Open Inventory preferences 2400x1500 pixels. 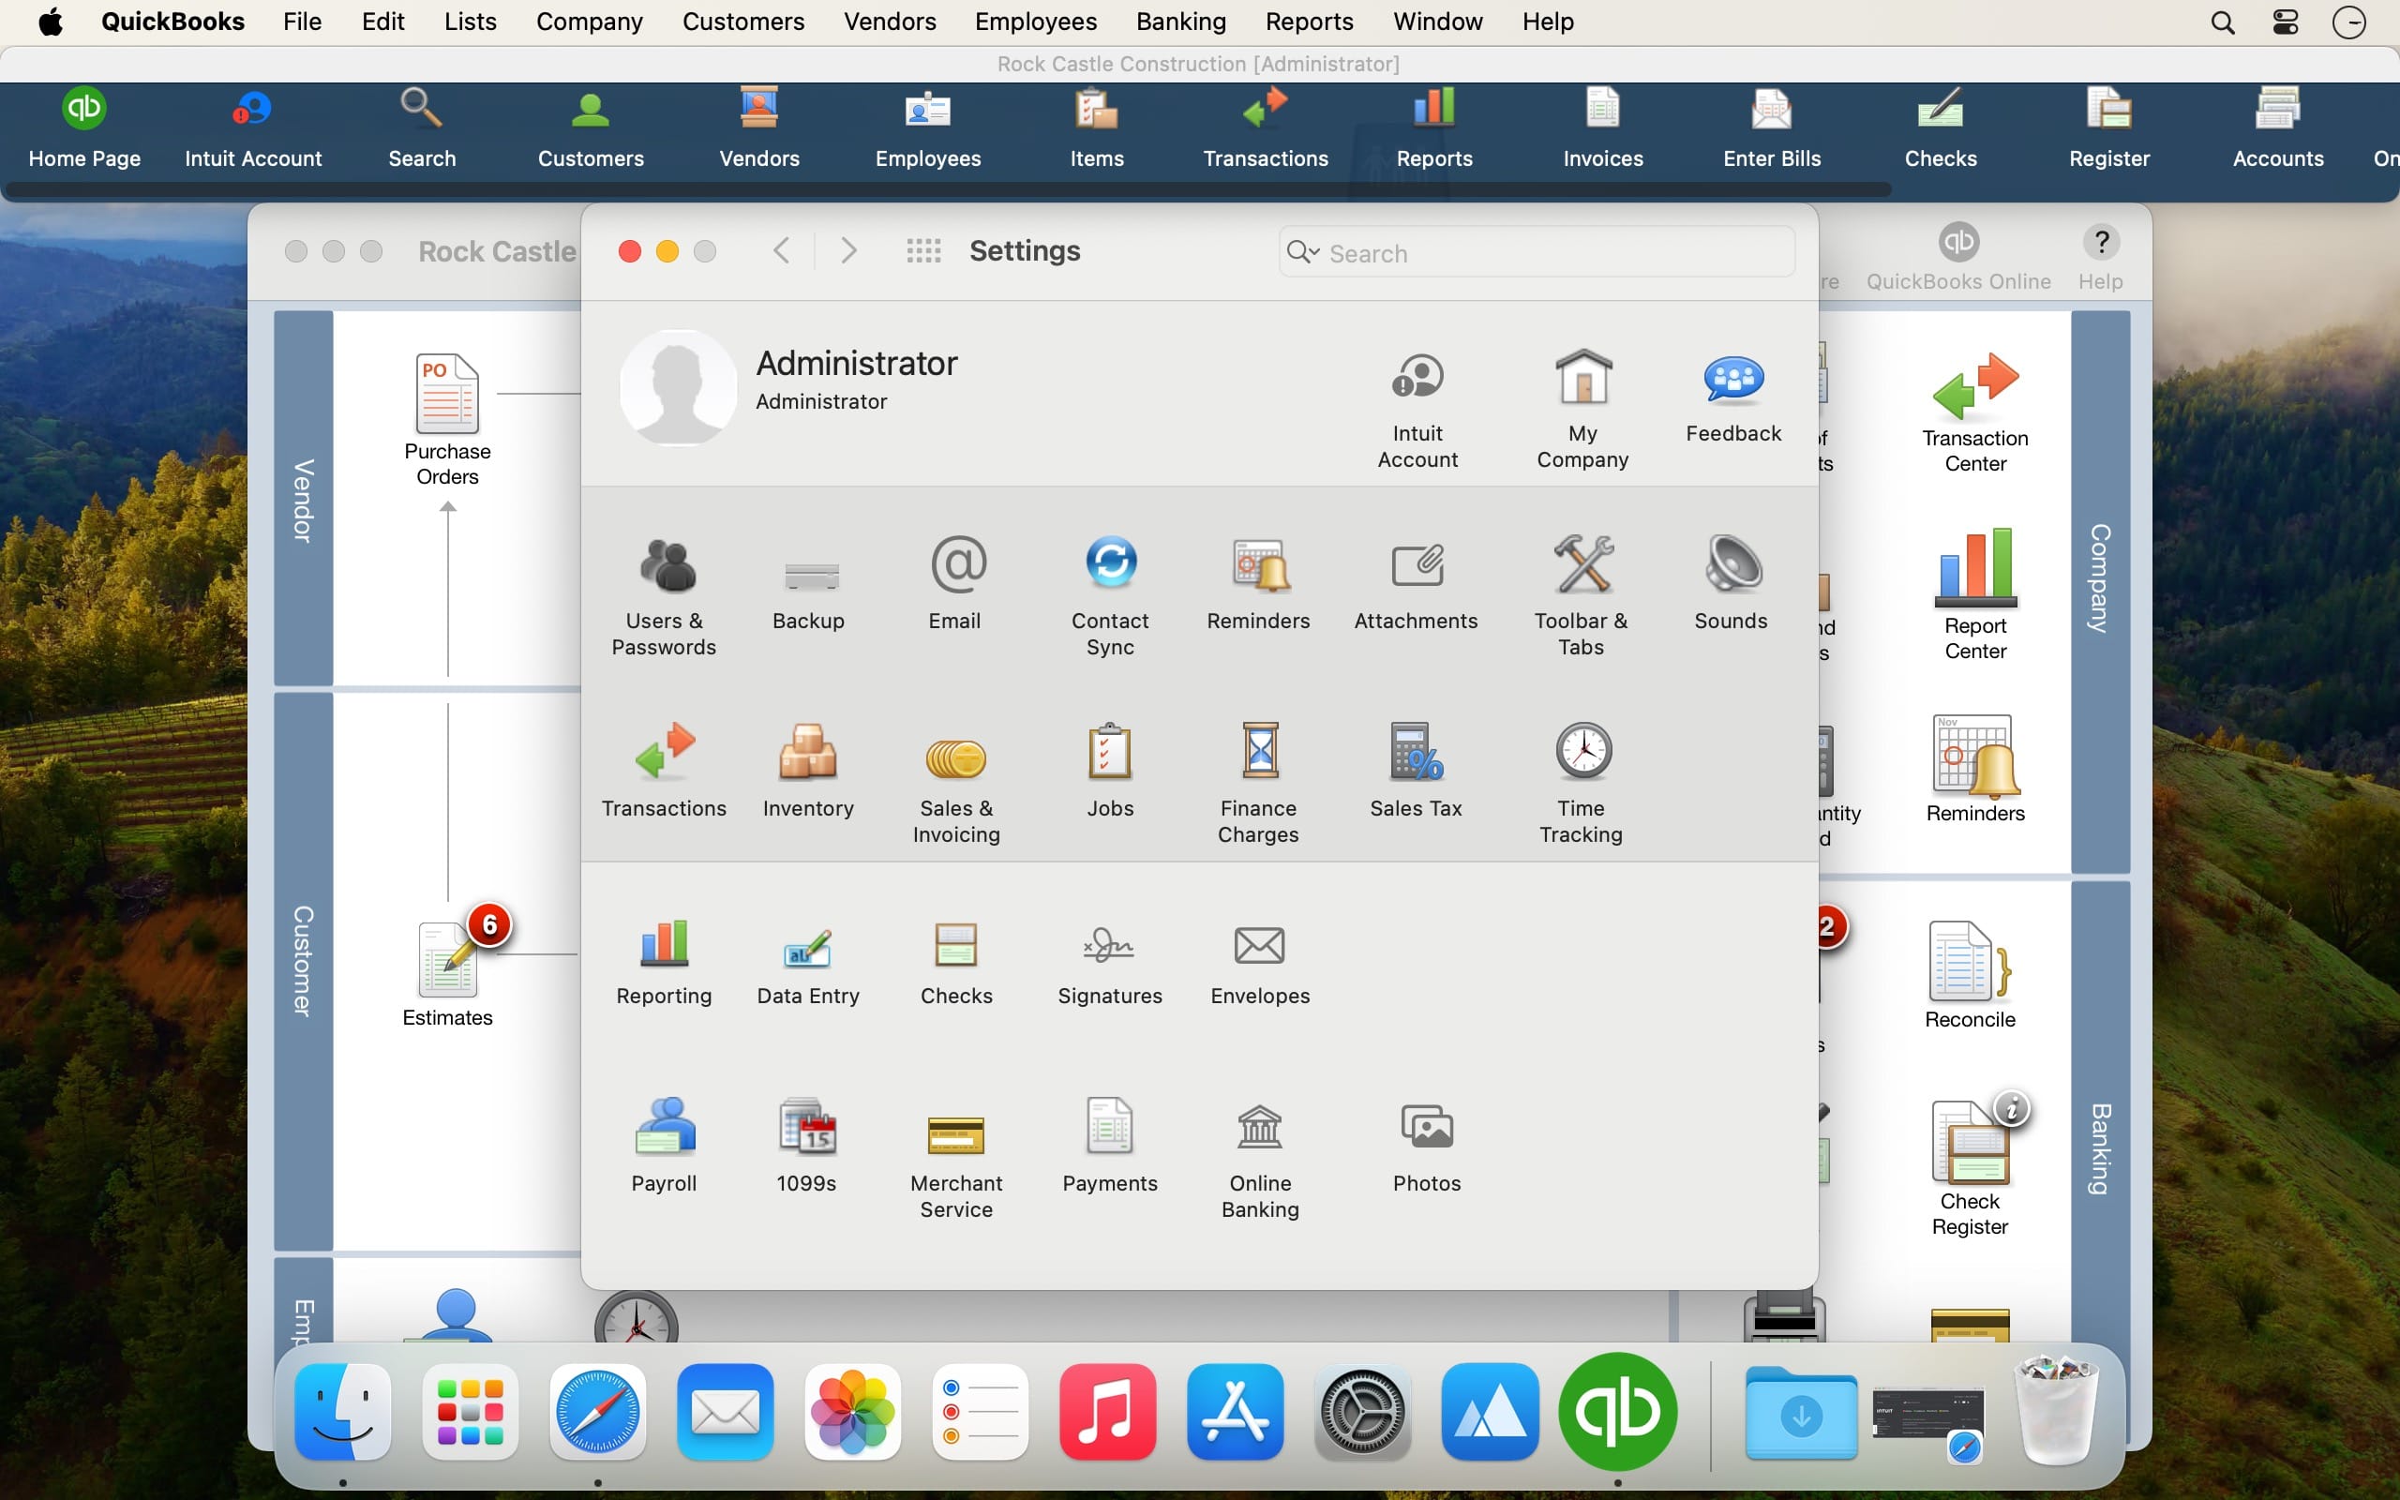pyautogui.click(x=808, y=771)
